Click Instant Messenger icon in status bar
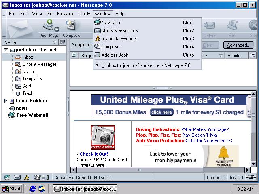The image size is (259, 194). click(x=26, y=177)
